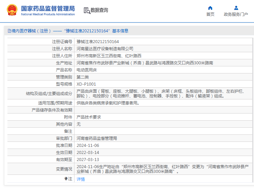Viewport: 254px width, 188px height.
Task: Click other content value 无
Action: click(x=78, y=124)
